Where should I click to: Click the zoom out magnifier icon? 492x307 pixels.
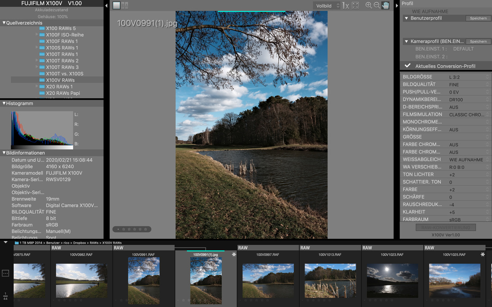pyautogui.click(x=377, y=5)
